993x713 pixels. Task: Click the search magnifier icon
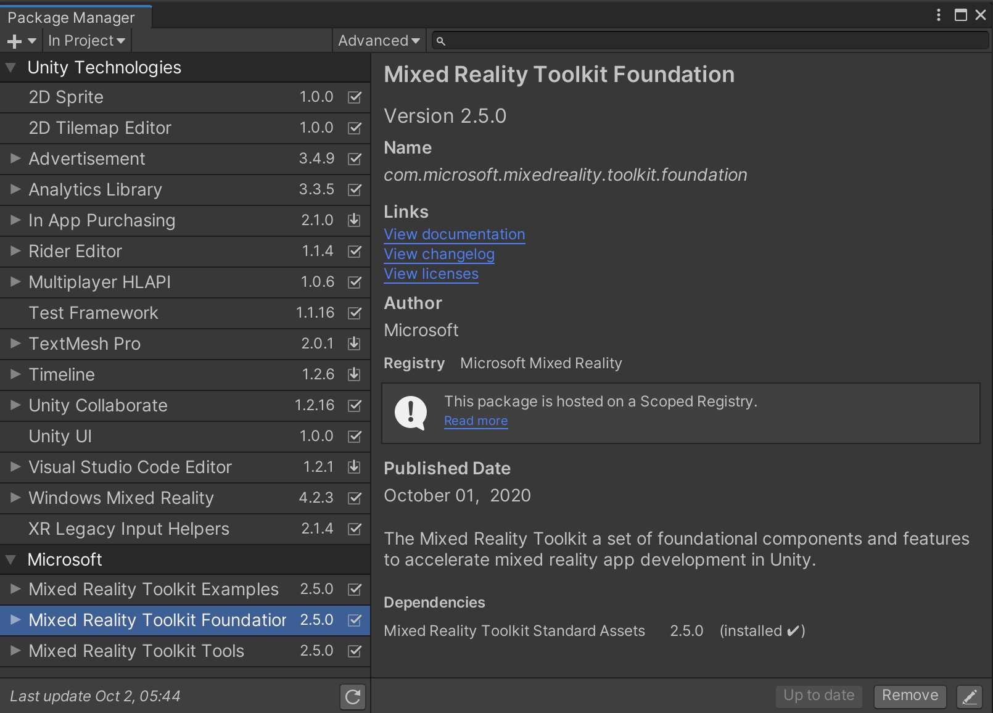[x=440, y=40]
